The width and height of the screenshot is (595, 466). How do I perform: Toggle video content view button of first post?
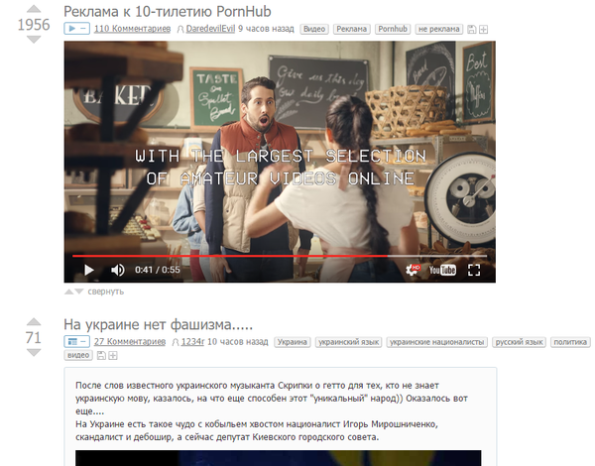[x=76, y=30]
